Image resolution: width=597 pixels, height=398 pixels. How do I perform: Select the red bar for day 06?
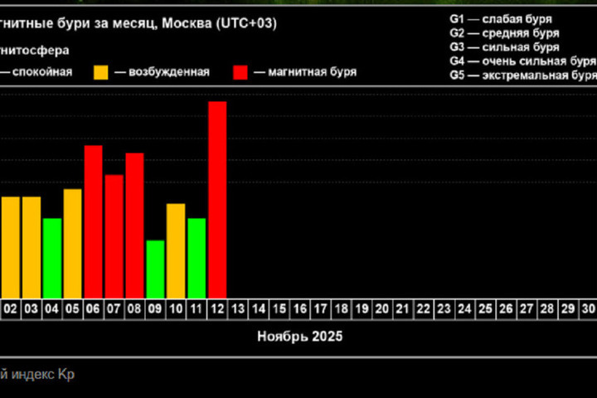point(94,221)
